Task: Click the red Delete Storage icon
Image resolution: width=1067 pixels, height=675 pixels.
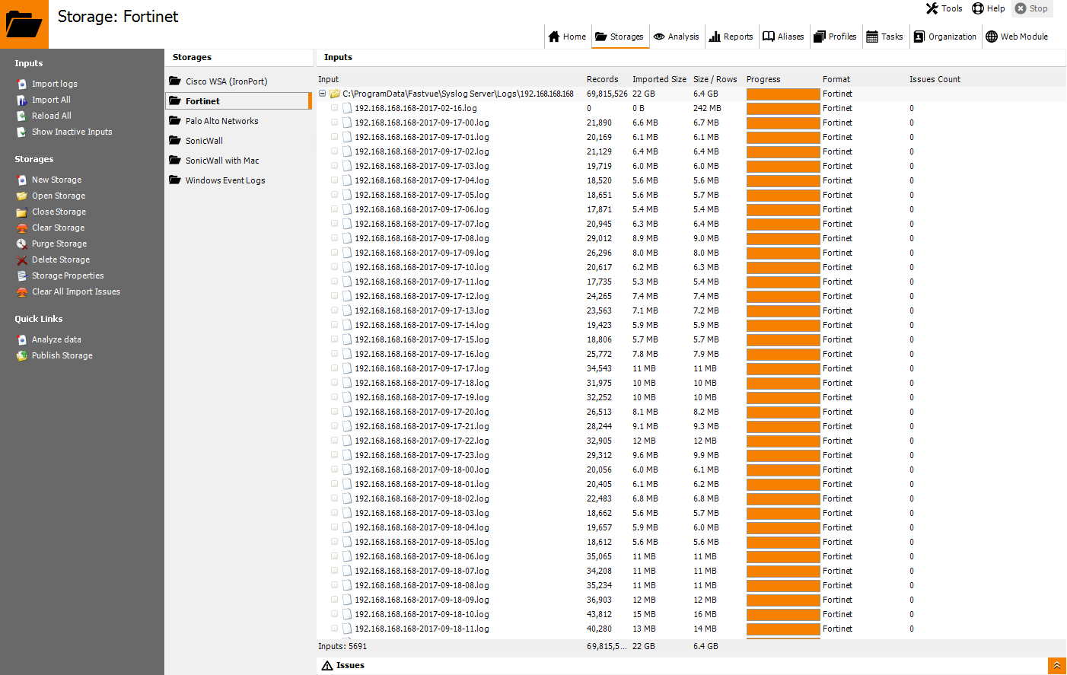Action: 22,259
